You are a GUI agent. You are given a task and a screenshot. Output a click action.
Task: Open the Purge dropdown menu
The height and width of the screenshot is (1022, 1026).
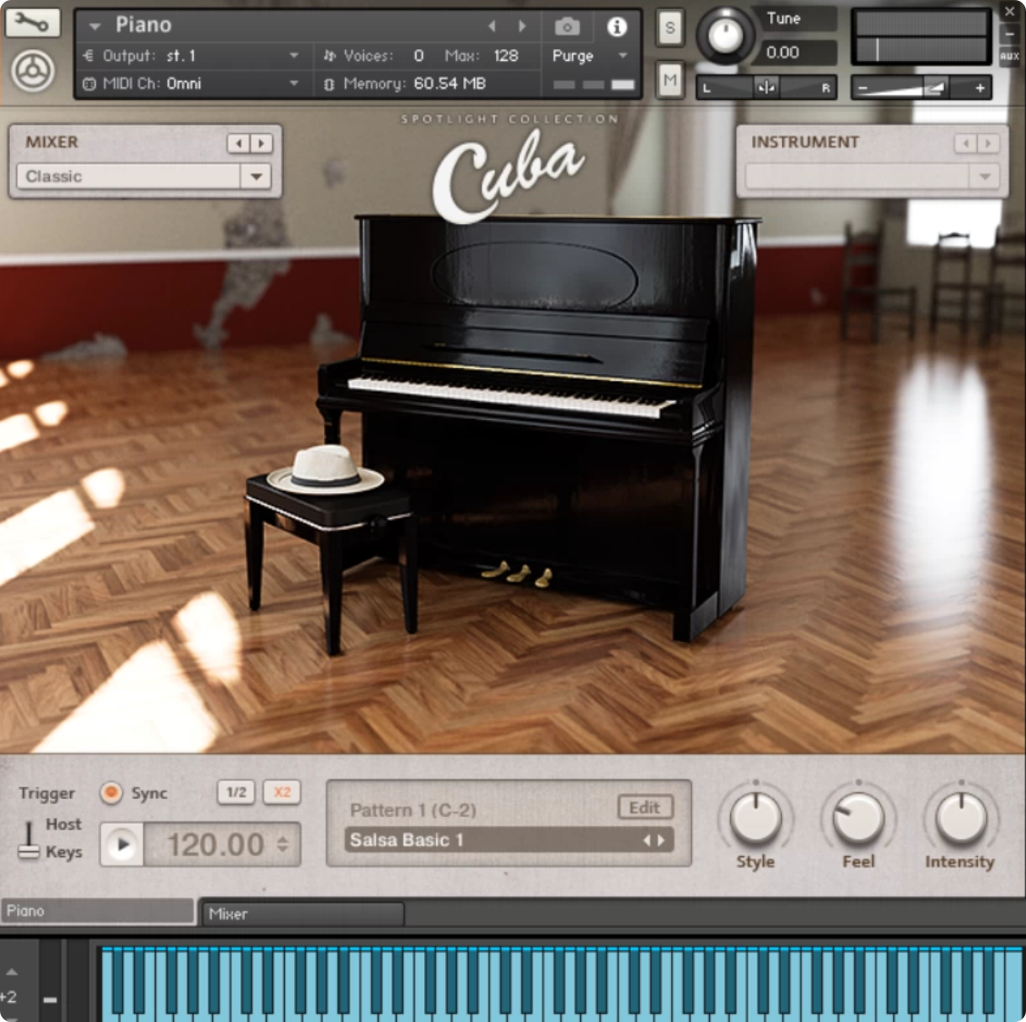point(623,56)
